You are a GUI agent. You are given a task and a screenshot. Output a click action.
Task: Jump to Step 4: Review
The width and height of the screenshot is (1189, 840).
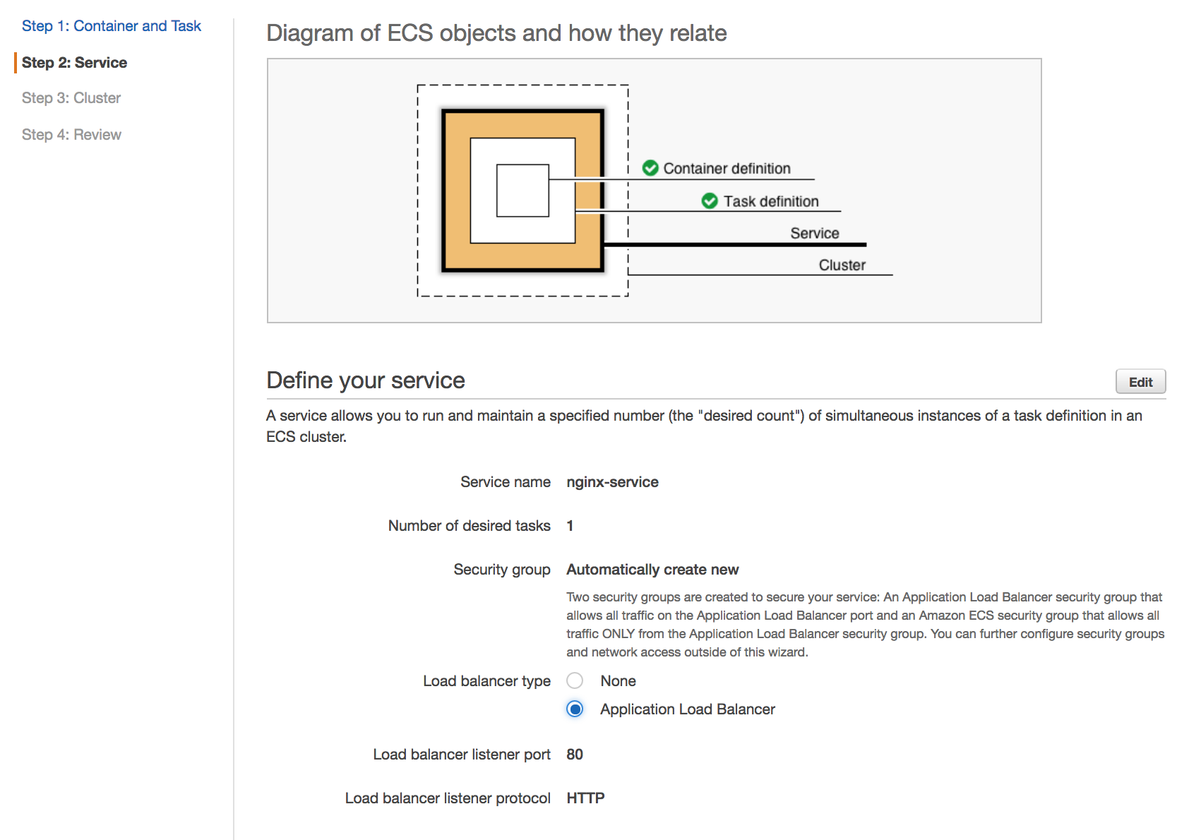(71, 135)
